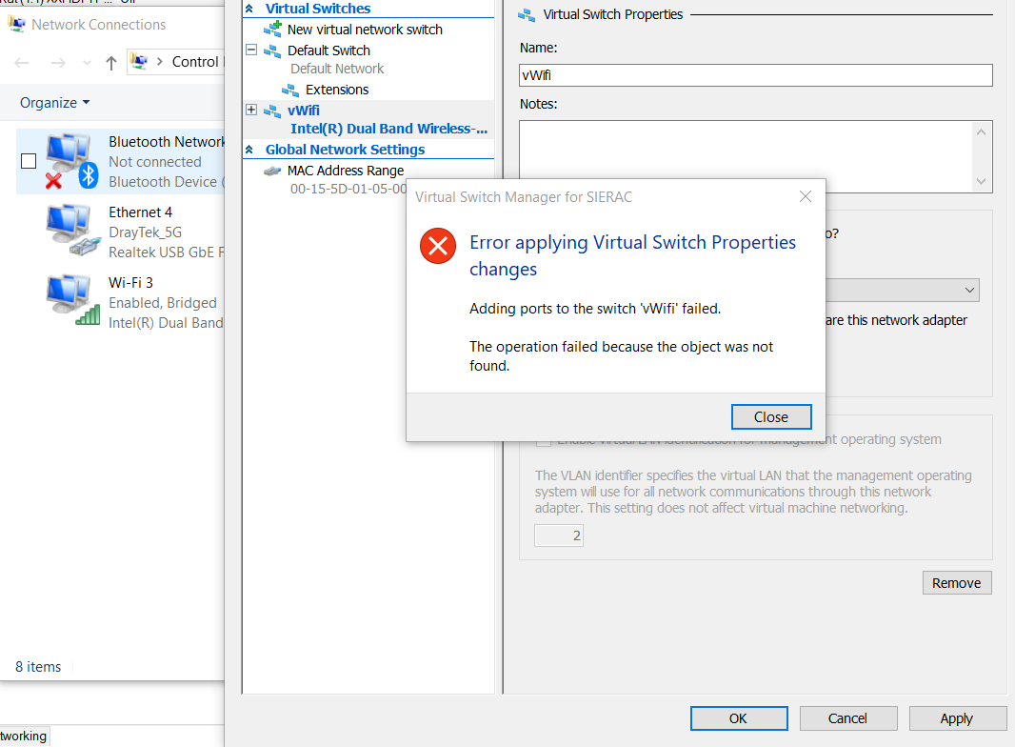Click Control Panel breadcrumb in address bar
Image resolution: width=1015 pixels, height=747 pixels.
196,62
